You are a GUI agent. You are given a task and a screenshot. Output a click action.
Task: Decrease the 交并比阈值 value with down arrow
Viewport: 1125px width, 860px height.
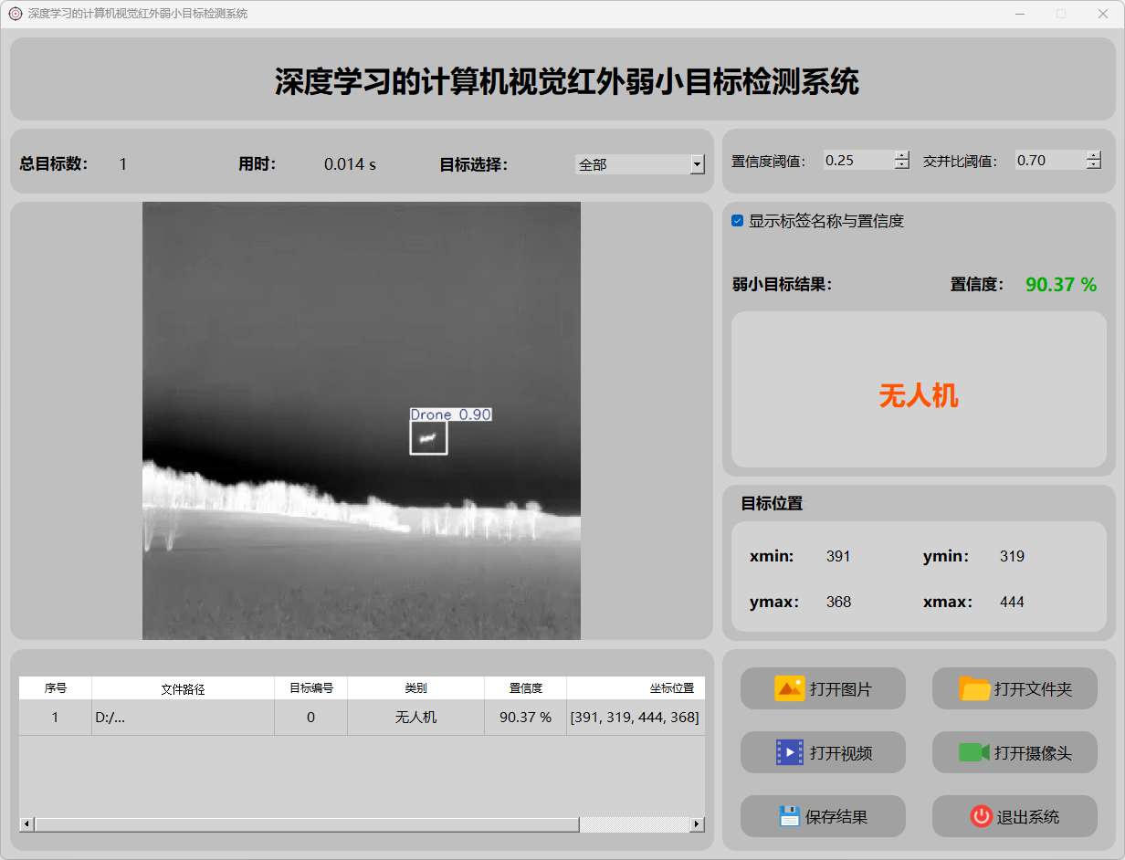pyautogui.click(x=1094, y=165)
